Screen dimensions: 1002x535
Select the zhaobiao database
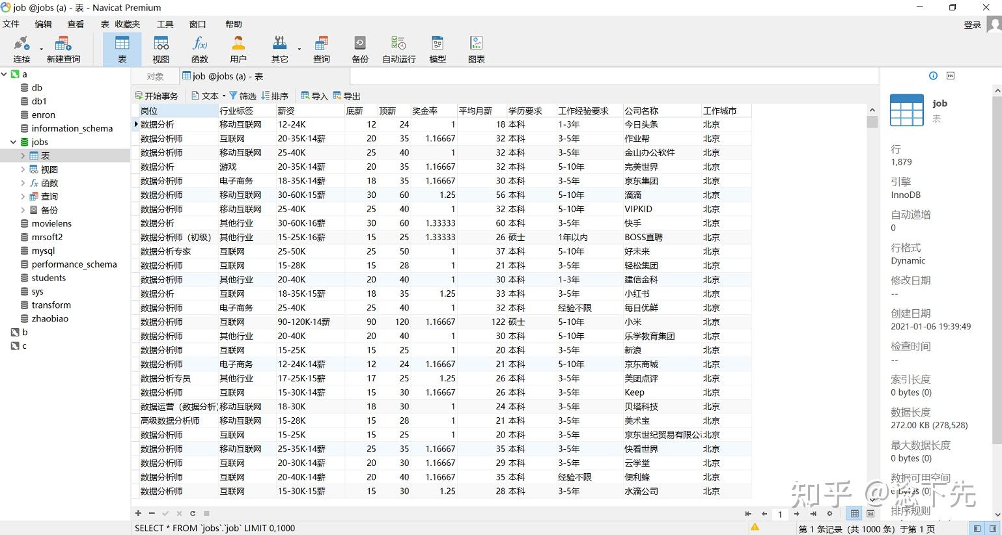(x=50, y=318)
